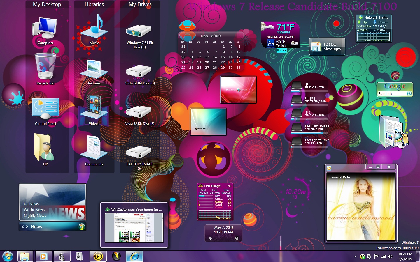Click the Update button on weather gadget
Image resolution: width=420 pixels, height=262 pixels.
point(281,50)
